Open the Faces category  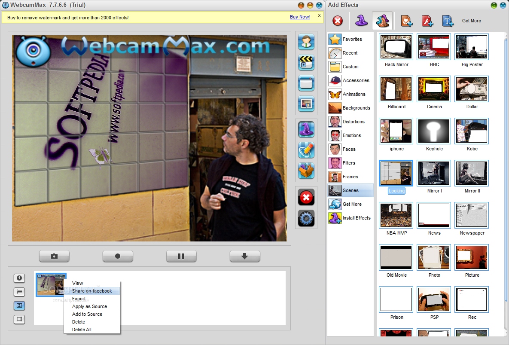[x=351, y=149]
